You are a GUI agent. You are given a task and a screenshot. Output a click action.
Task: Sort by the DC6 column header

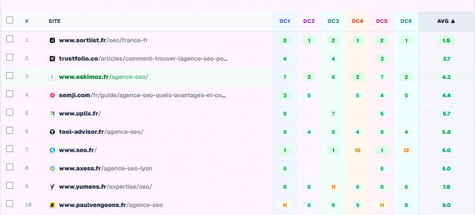click(406, 21)
